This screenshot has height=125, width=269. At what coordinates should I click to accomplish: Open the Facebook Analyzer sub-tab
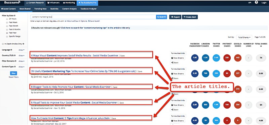[x=88, y=9]
